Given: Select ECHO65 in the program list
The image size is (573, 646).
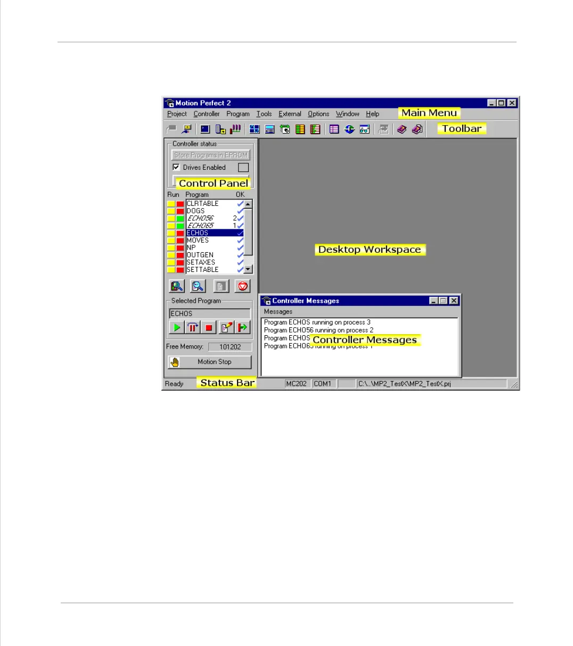Looking at the screenshot, I should (215, 226).
